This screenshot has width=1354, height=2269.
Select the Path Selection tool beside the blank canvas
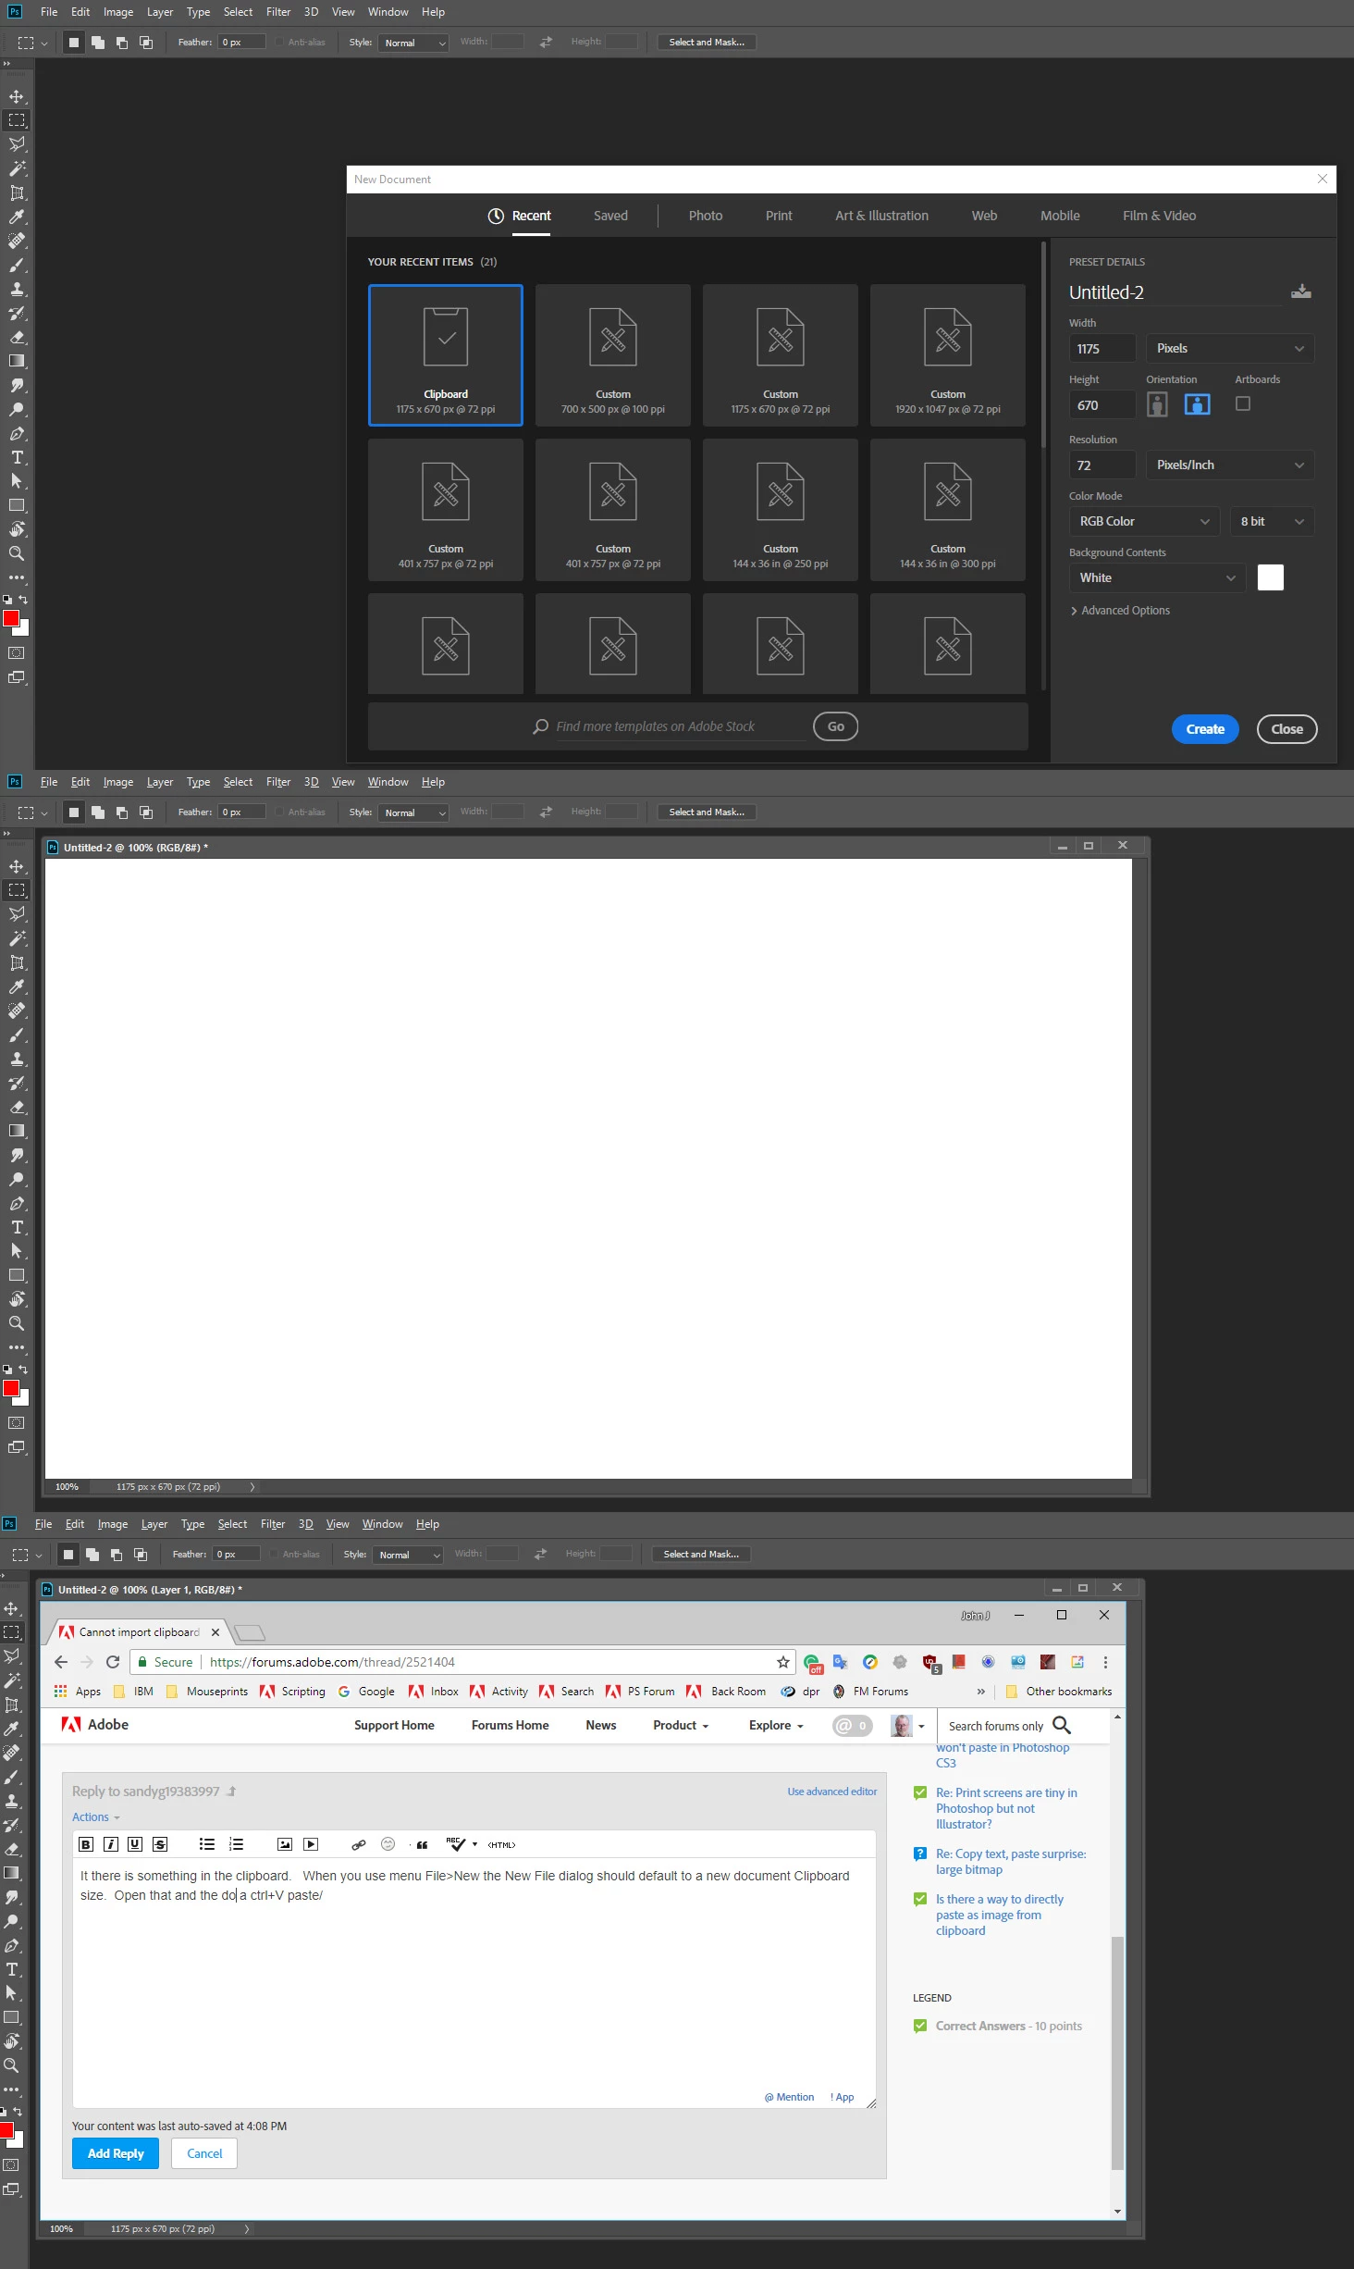click(17, 1251)
